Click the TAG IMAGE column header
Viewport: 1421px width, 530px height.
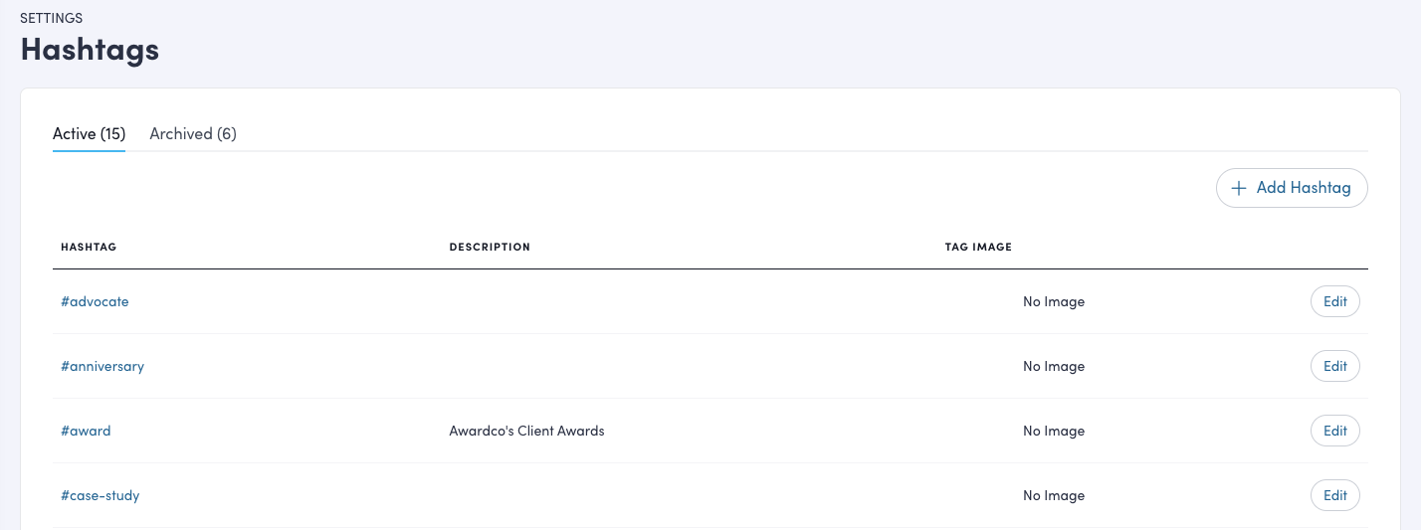pos(978,247)
